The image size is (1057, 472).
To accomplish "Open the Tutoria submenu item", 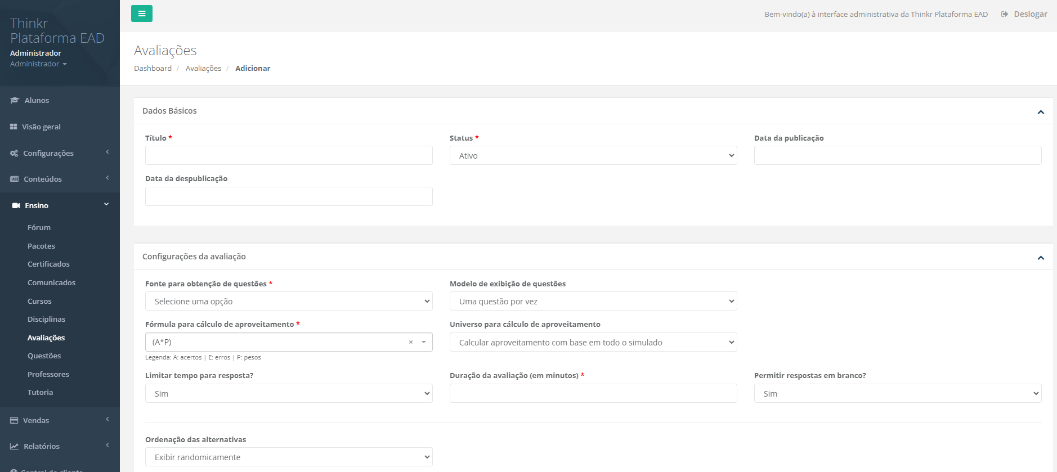I will pyautogui.click(x=40, y=392).
